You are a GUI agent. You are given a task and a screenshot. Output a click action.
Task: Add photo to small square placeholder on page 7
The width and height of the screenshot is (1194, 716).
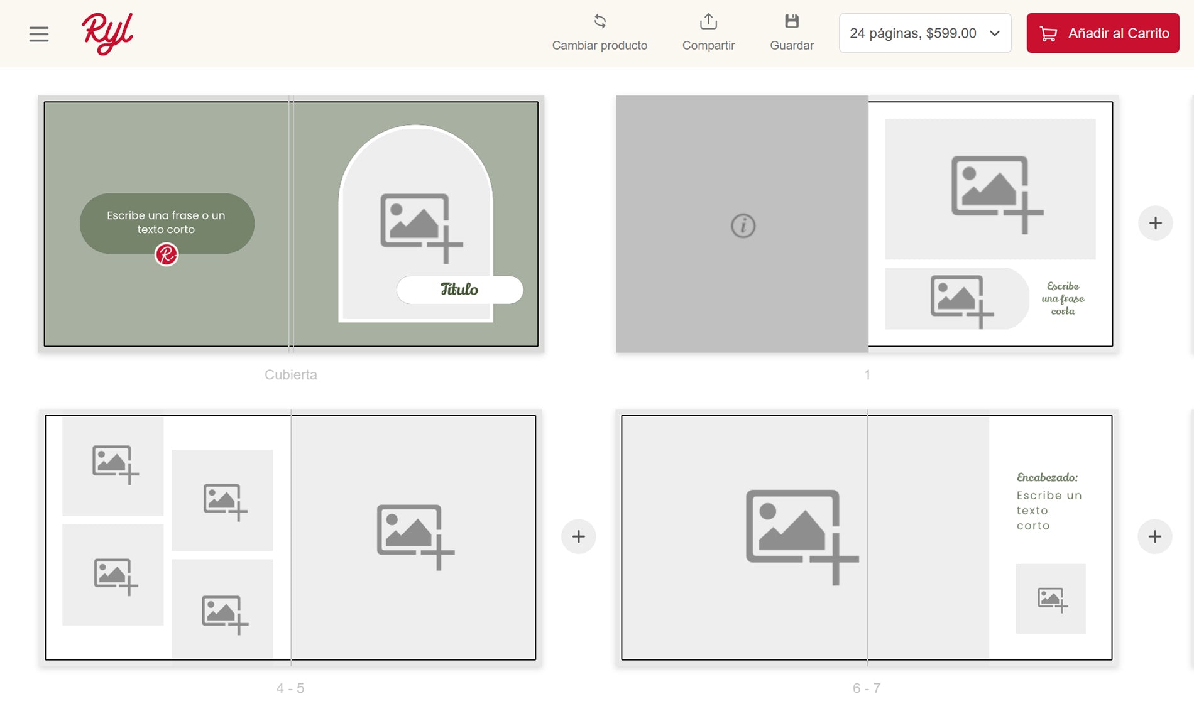click(1050, 599)
